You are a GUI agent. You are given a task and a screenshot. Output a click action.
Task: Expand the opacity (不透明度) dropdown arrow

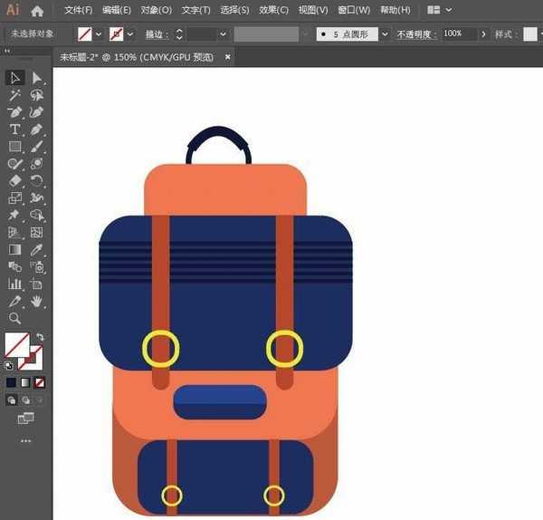point(480,34)
